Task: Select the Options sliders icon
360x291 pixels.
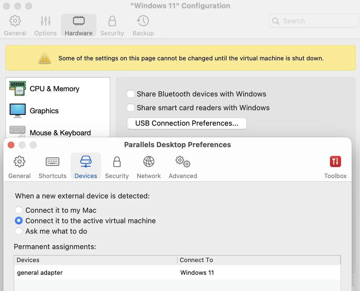Action: [45, 21]
